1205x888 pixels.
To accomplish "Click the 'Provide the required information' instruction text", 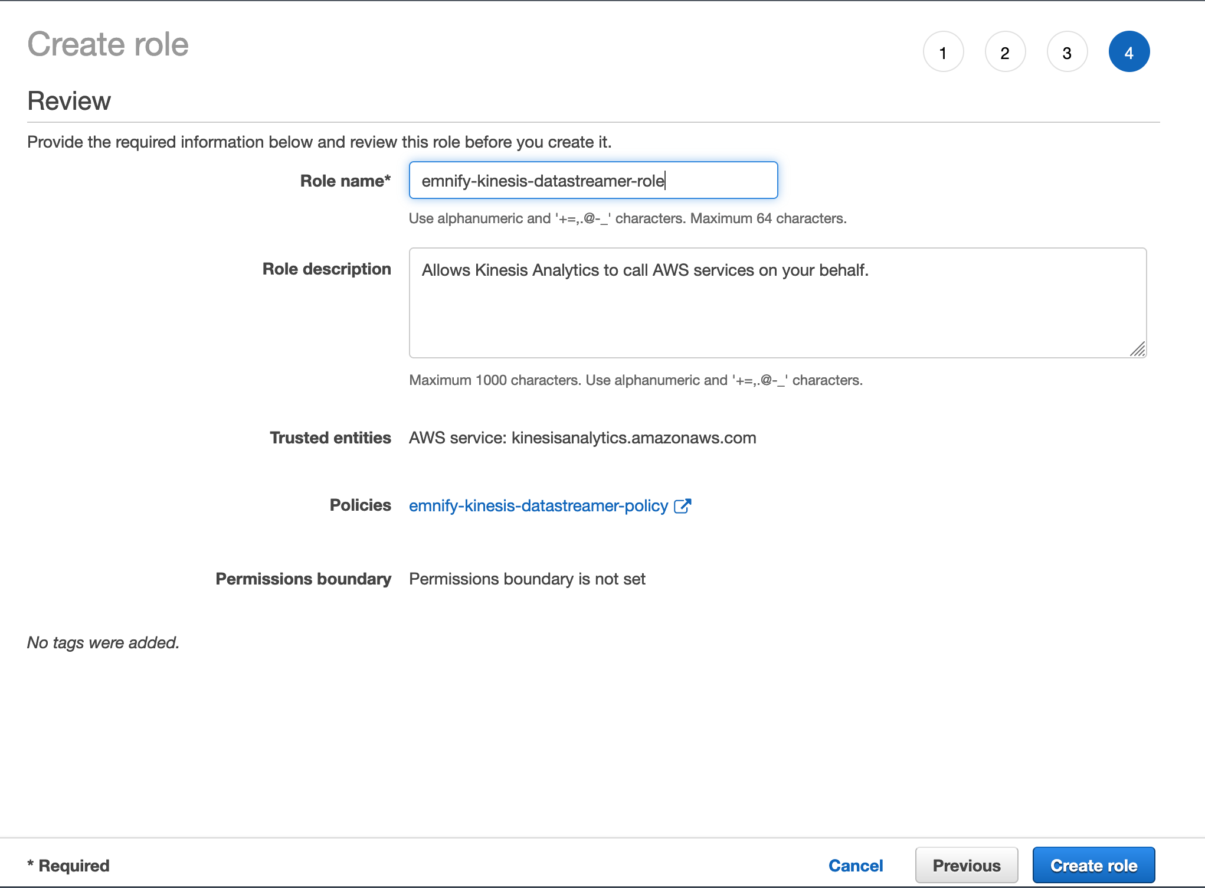I will click(x=319, y=142).
